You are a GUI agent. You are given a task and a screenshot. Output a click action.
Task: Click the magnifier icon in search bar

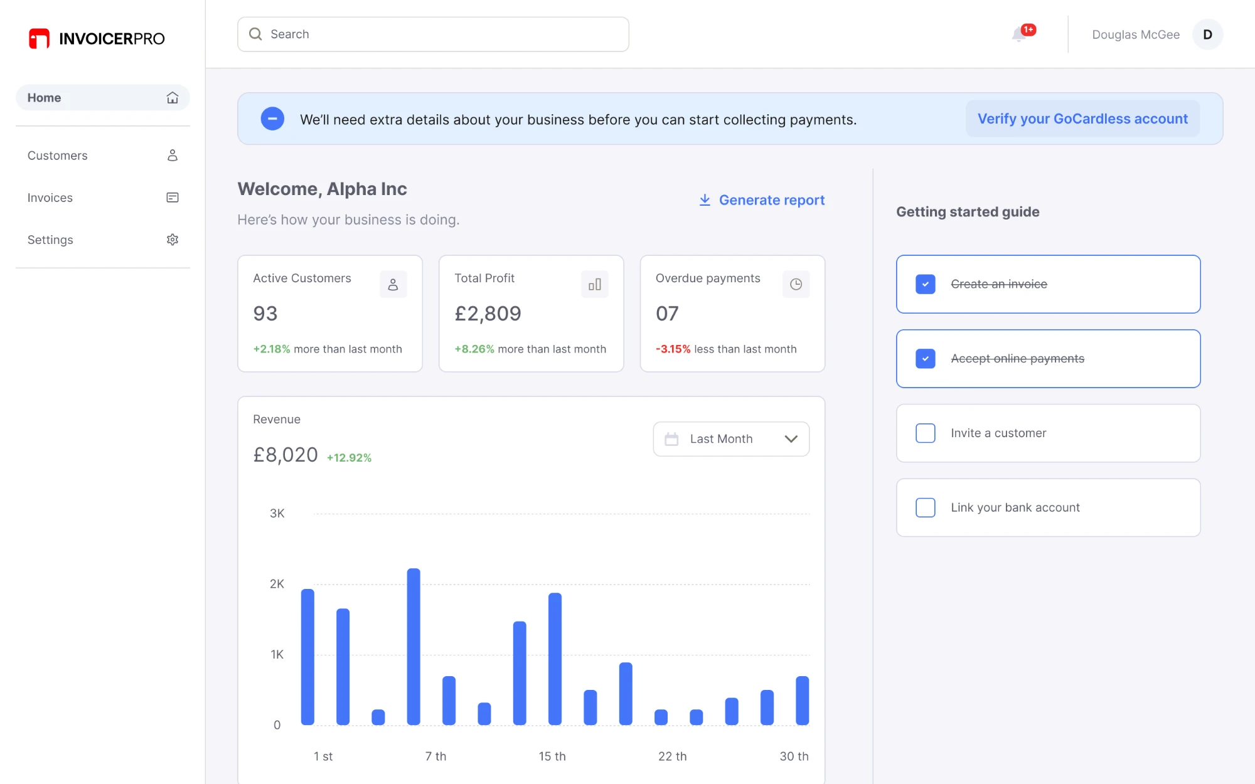(x=255, y=34)
